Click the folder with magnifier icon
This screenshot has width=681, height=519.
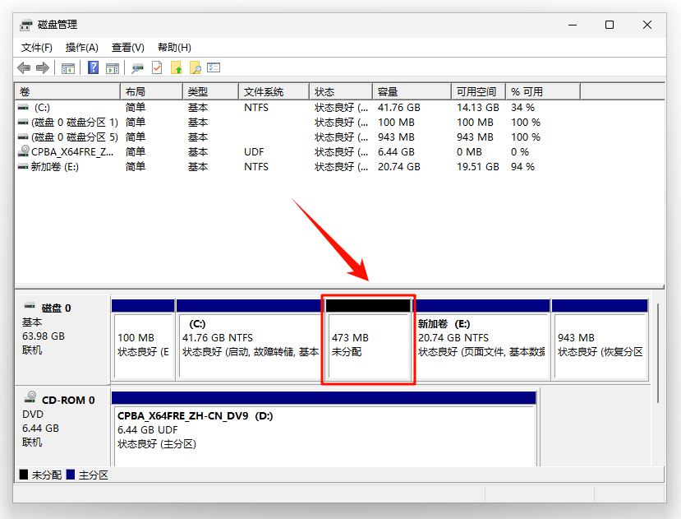tap(195, 68)
